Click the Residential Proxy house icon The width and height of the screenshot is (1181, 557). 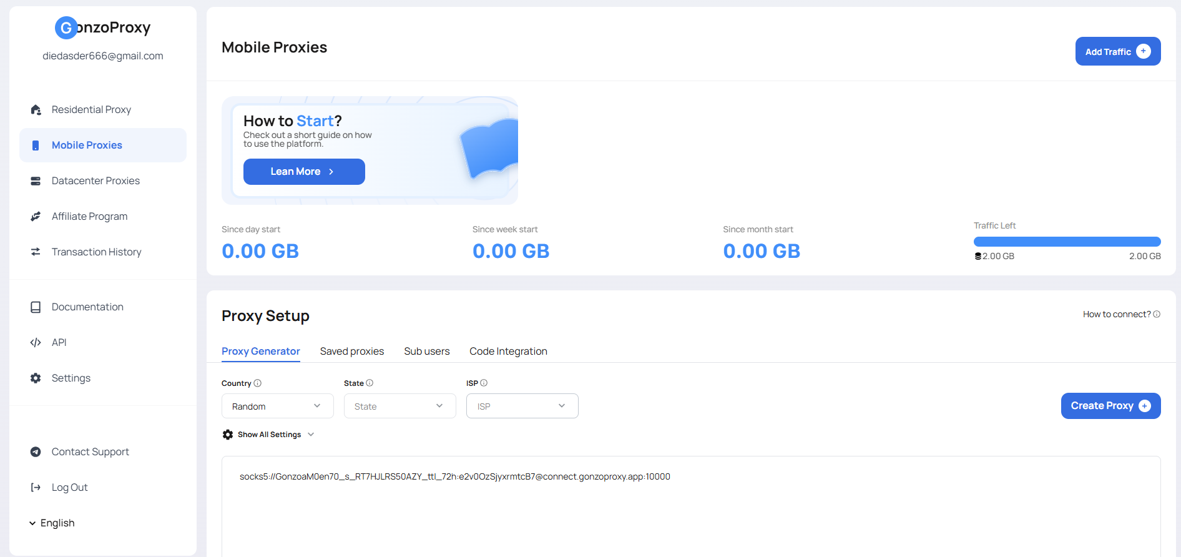tap(36, 110)
